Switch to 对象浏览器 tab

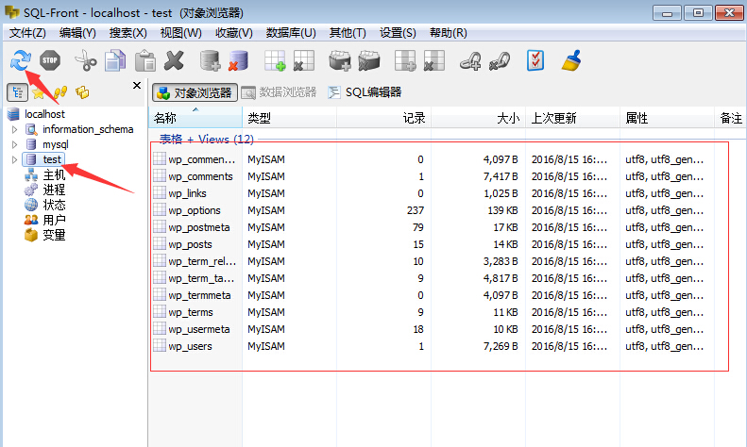[x=195, y=92]
